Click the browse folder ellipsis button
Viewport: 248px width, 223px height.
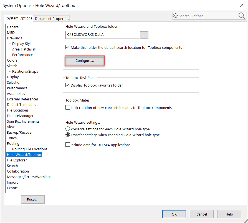point(144,35)
